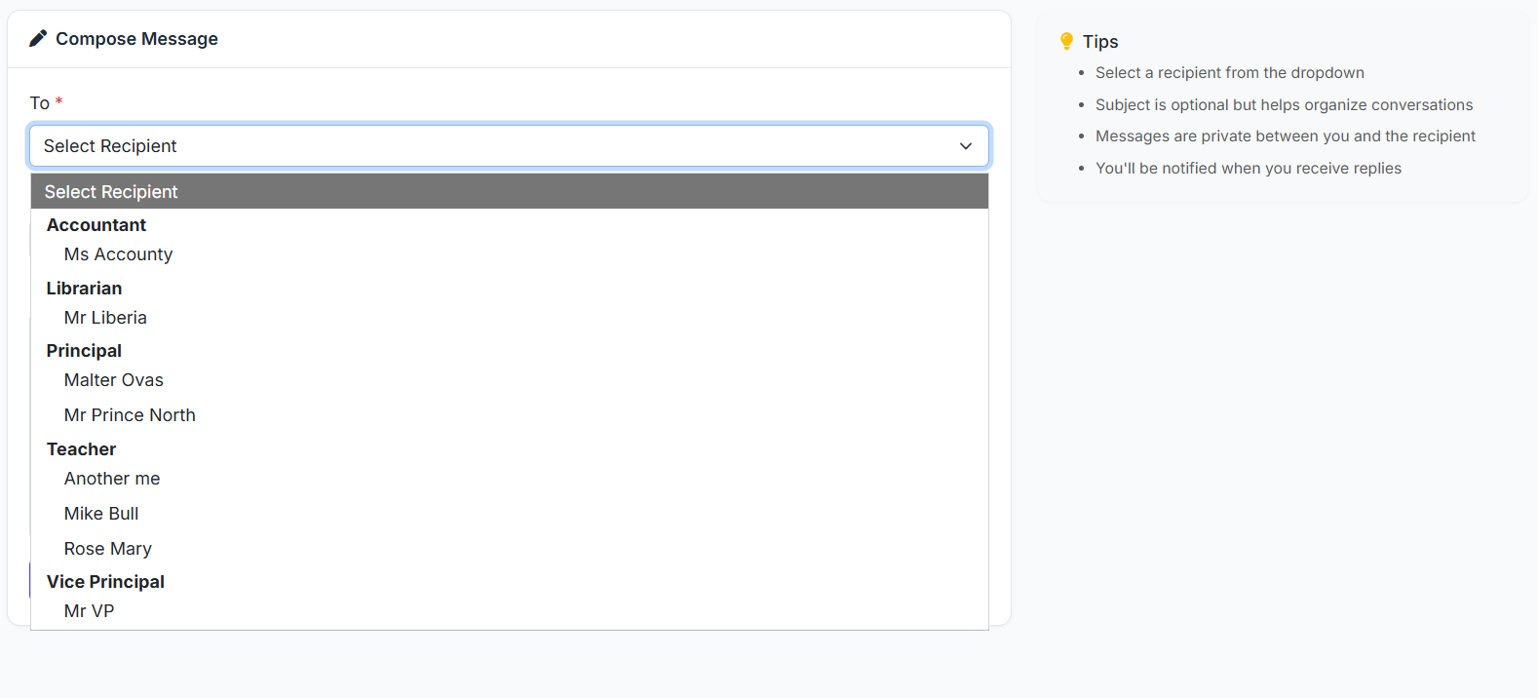Click the chevron arrow in recipient dropdown
This screenshot has height=698, width=1538.
[965, 146]
